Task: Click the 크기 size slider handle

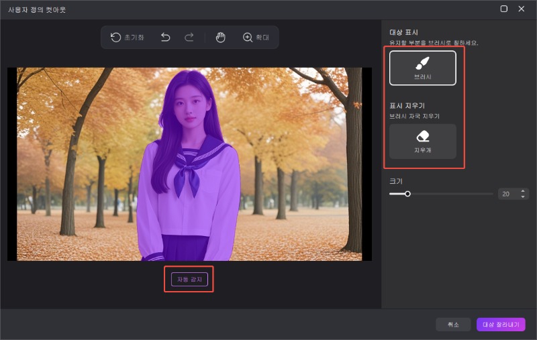Action: 407,194
